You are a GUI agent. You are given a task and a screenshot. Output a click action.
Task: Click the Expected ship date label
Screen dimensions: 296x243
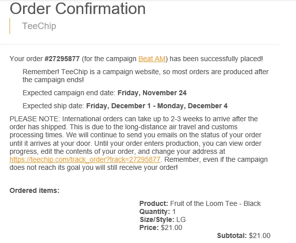53,106
